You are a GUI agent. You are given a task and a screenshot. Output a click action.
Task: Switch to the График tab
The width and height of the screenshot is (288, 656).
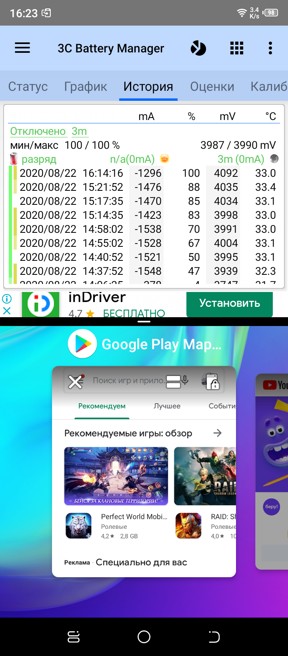coord(86,86)
